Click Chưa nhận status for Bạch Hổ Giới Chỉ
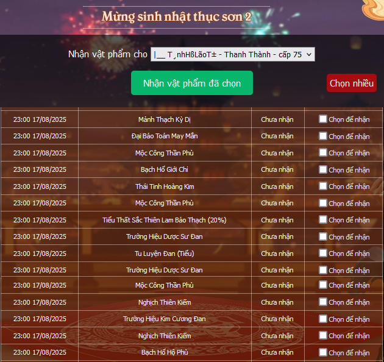This screenshot has height=362, width=384. [277, 169]
